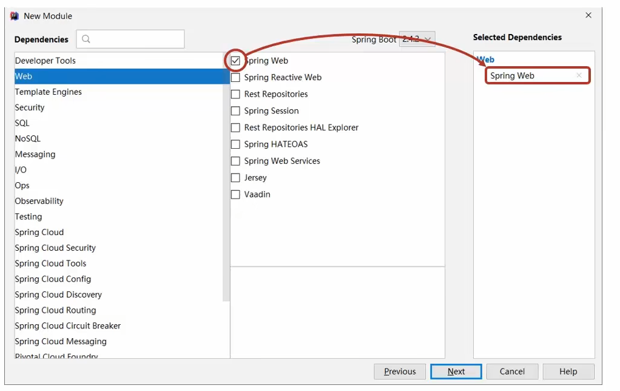Click the Web group heading in Selected Dependencies

pos(485,59)
